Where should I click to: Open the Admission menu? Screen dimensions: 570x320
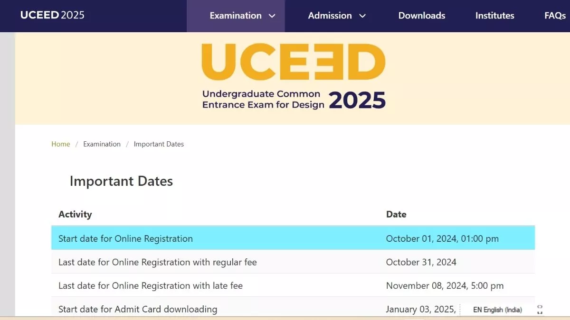(x=330, y=16)
